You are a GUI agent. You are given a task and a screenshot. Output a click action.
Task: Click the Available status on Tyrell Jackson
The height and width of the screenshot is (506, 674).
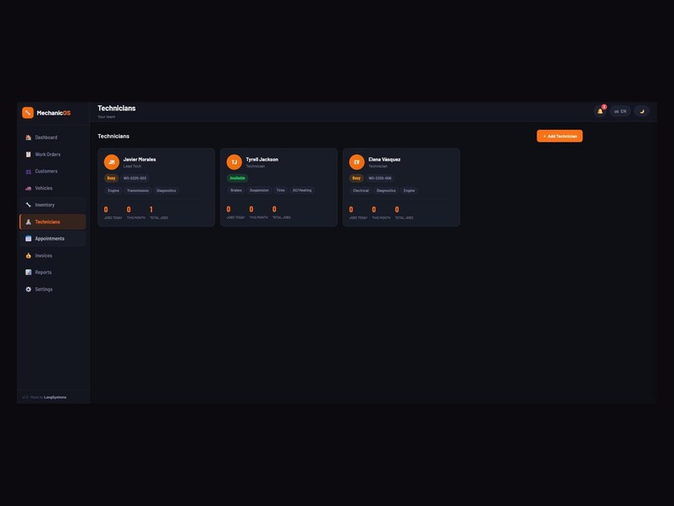(238, 178)
